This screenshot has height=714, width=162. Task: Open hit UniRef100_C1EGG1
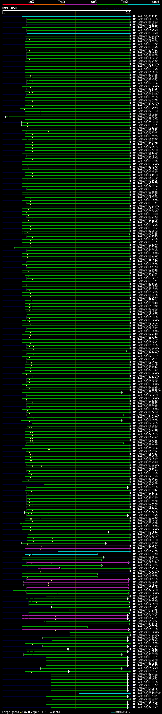pos(145,25)
